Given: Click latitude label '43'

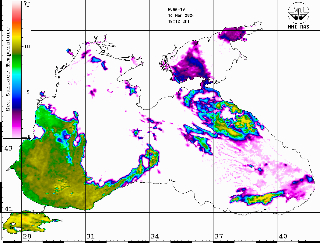Looking at the screenshot, I should (9, 148).
